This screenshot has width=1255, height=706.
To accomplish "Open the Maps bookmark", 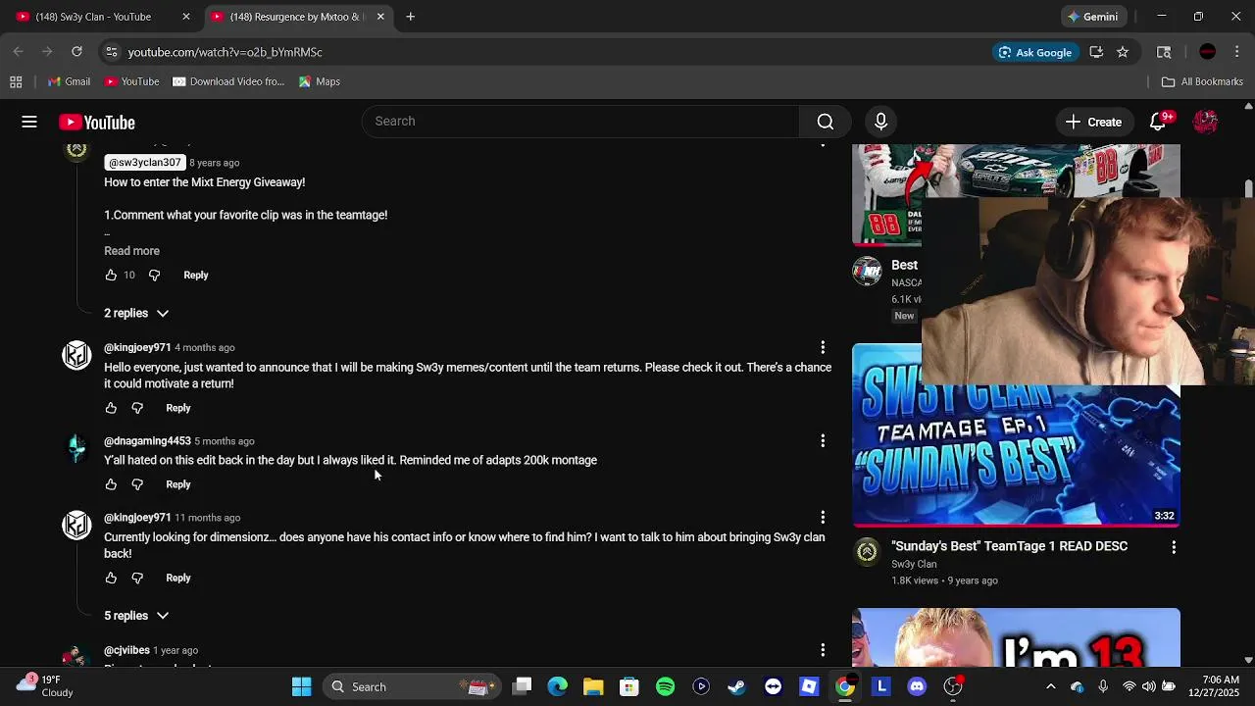I will tap(320, 81).
